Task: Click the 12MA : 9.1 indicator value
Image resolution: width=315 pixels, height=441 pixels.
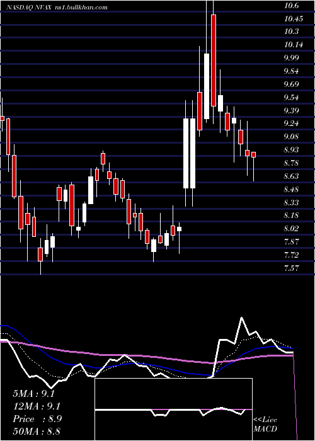Action: click(37, 406)
